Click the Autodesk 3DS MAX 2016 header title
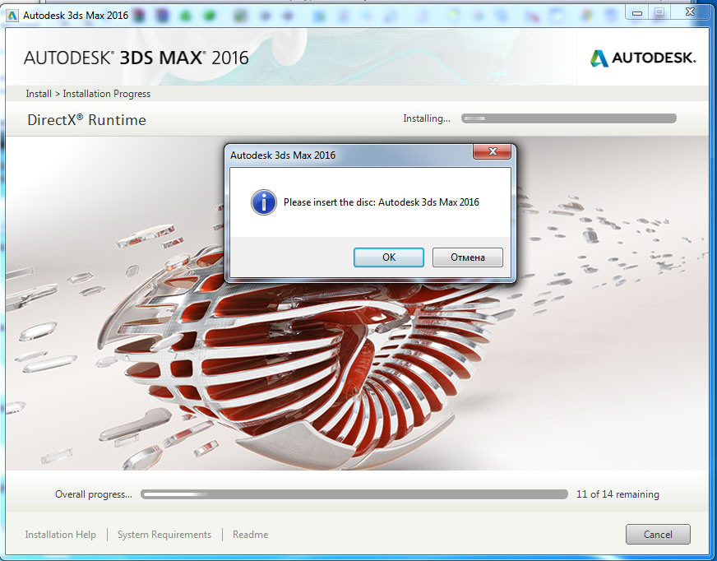The image size is (717, 561). pyautogui.click(x=136, y=58)
